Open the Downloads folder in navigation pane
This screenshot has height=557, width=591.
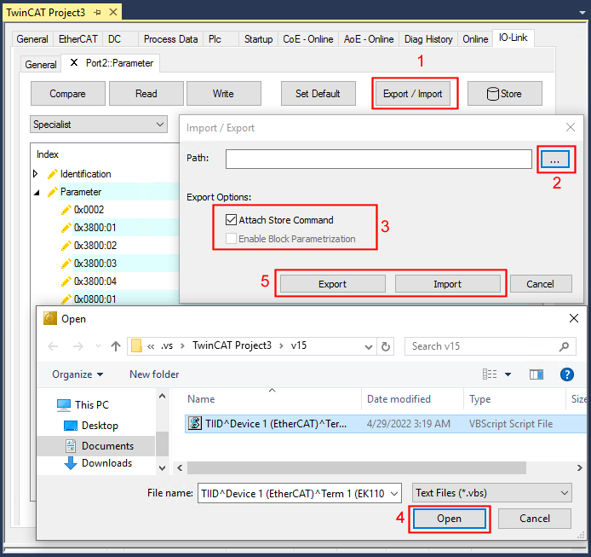point(106,463)
